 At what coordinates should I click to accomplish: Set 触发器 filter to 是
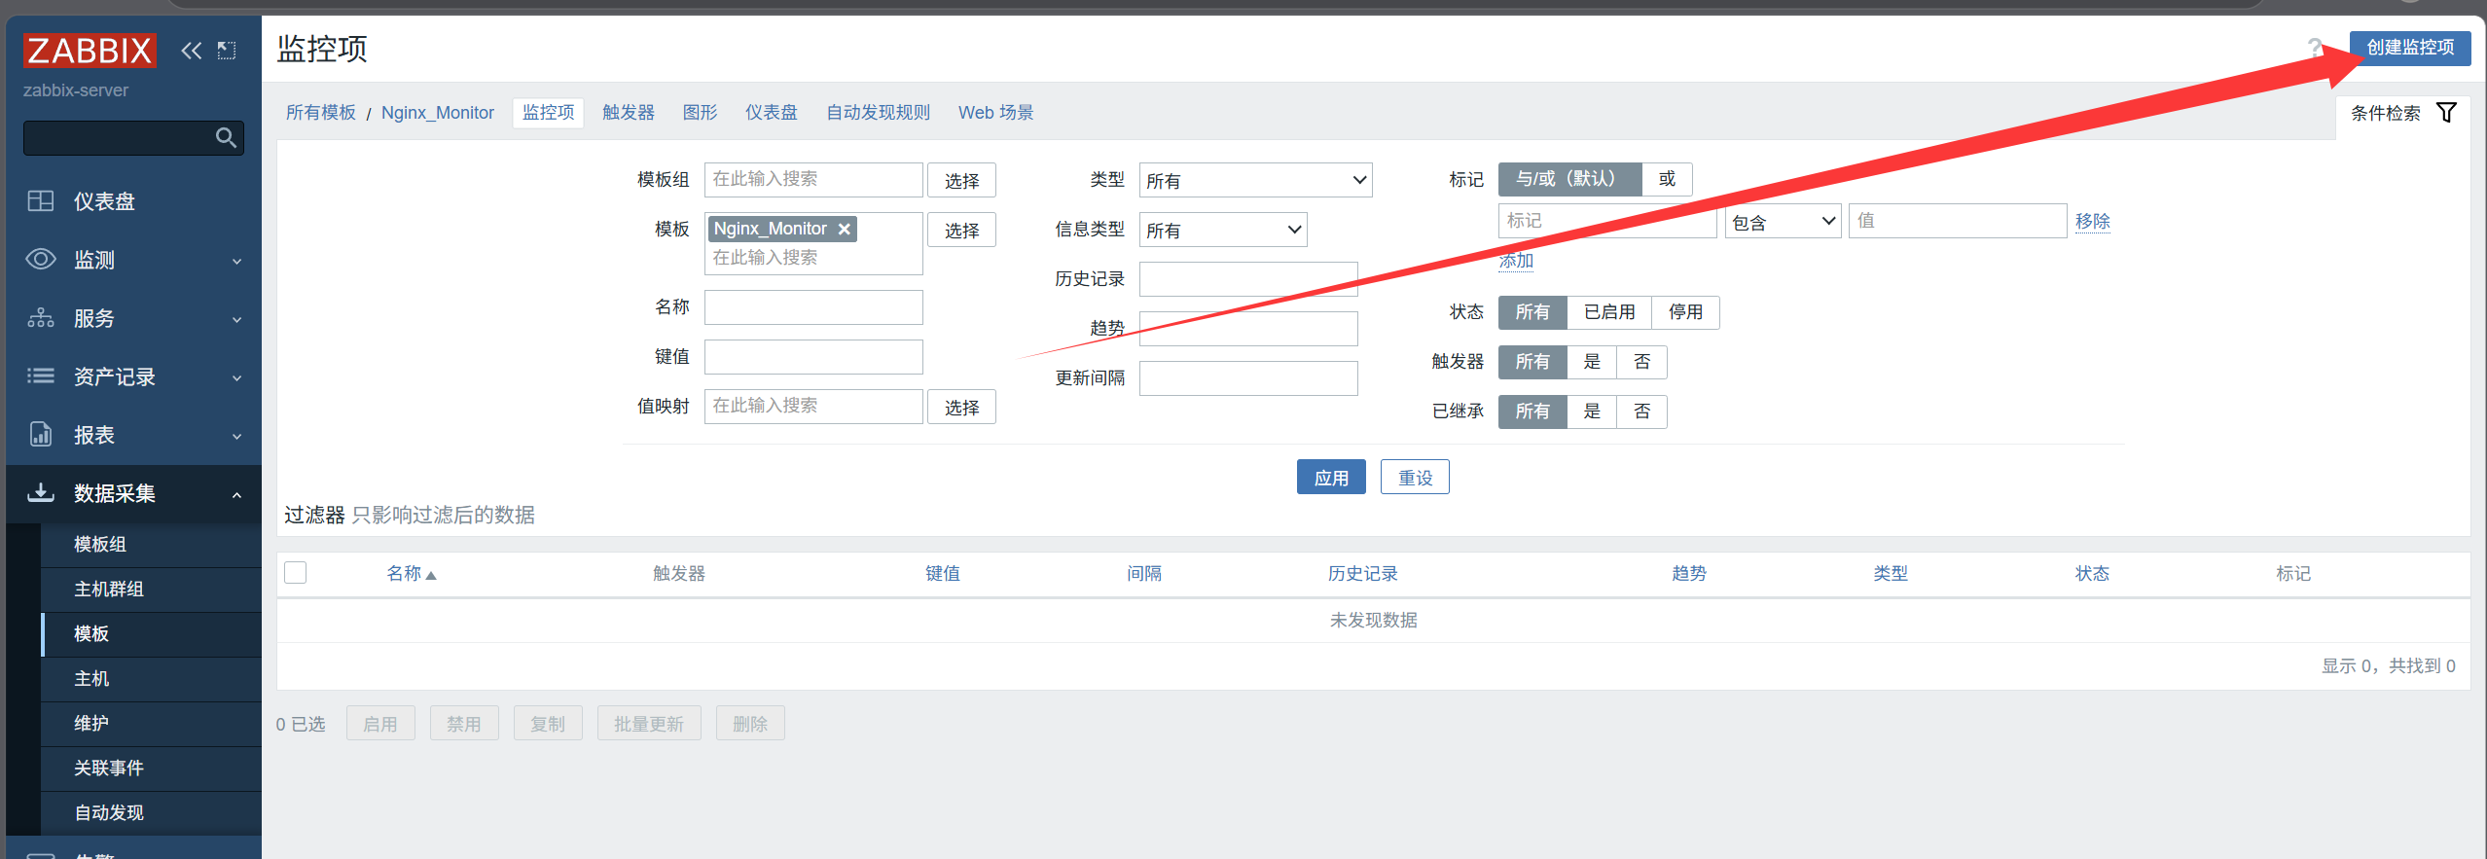tap(1592, 363)
